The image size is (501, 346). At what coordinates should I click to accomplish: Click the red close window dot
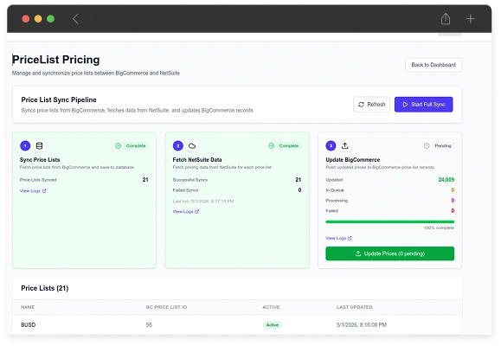pyautogui.click(x=26, y=19)
